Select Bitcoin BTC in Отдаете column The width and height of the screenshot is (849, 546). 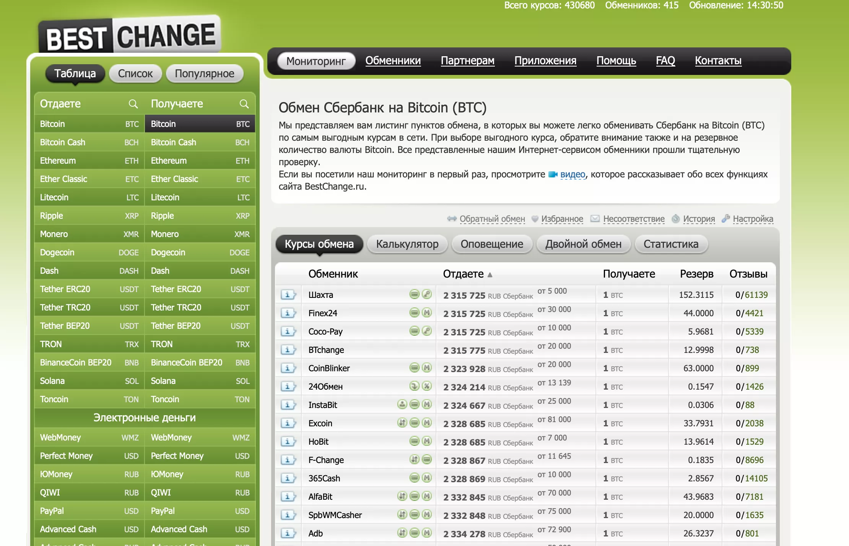coord(89,124)
